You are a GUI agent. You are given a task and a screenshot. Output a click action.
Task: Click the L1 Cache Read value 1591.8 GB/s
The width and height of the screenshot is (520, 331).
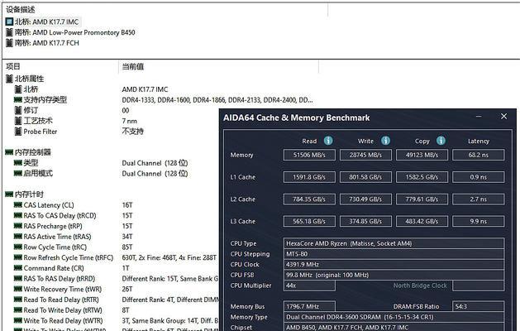pyautogui.click(x=309, y=177)
